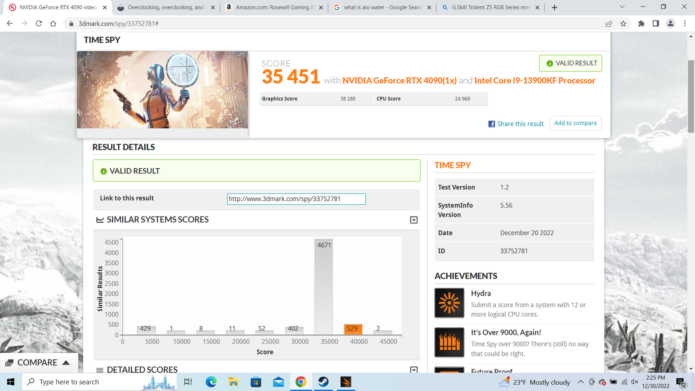
Task: Open Intel Core i9-13900KF Processor link
Action: pos(535,80)
